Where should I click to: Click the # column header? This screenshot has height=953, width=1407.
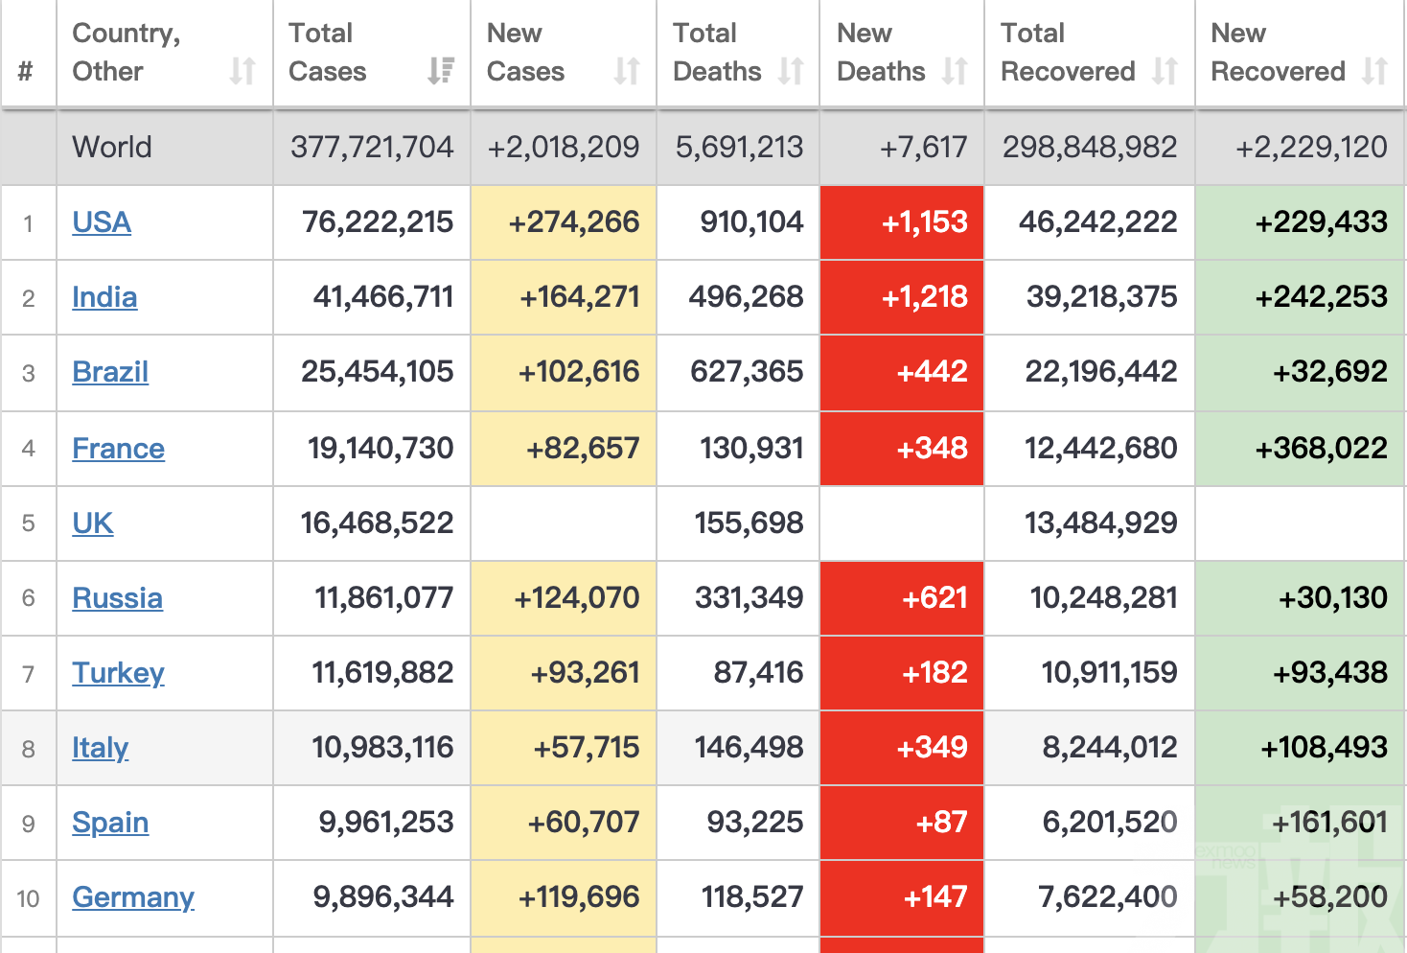coord(26,71)
